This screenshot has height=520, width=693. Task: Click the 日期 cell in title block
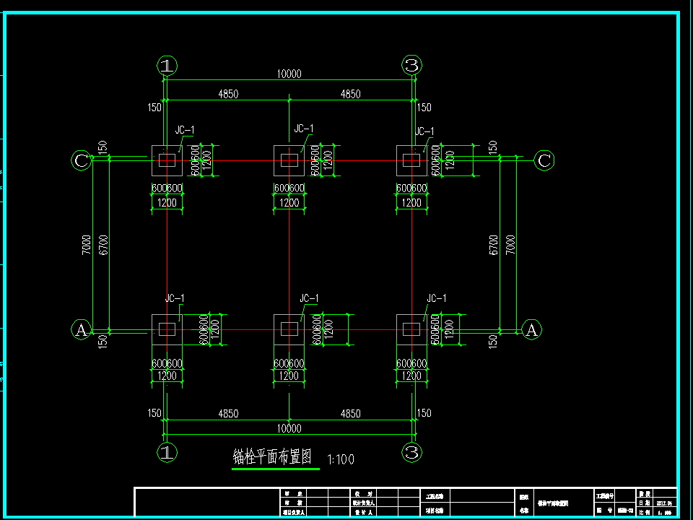pyautogui.click(x=645, y=503)
